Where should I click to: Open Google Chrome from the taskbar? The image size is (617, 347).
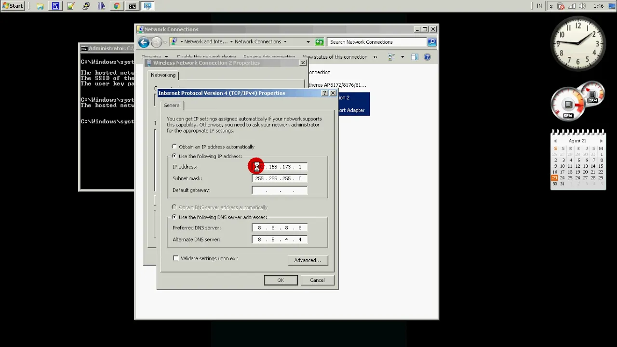(x=117, y=6)
